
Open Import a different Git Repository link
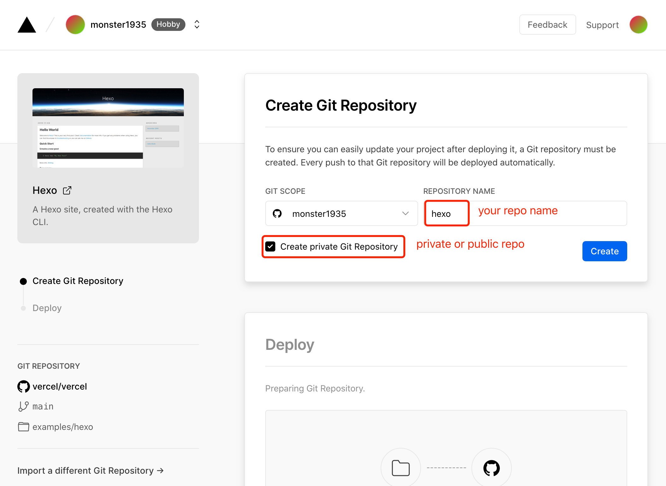[91, 471]
